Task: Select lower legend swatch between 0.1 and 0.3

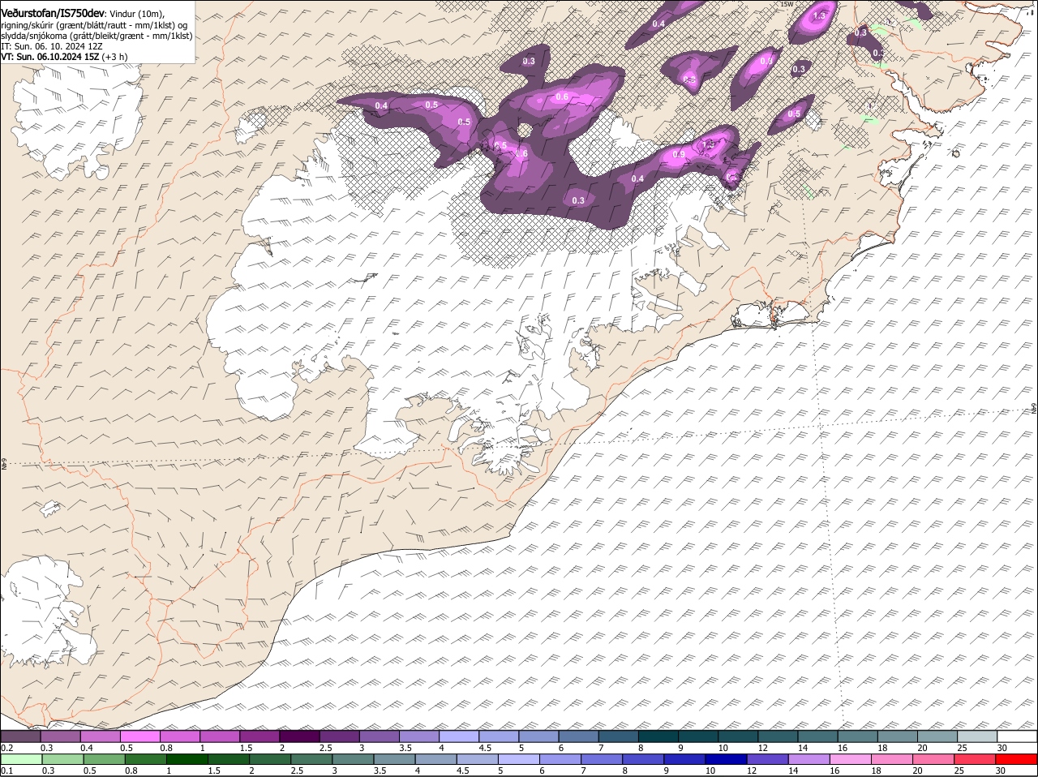Action: coord(22,760)
